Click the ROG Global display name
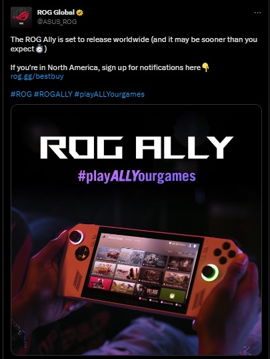270x359 pixels. (x=56, y=13)
